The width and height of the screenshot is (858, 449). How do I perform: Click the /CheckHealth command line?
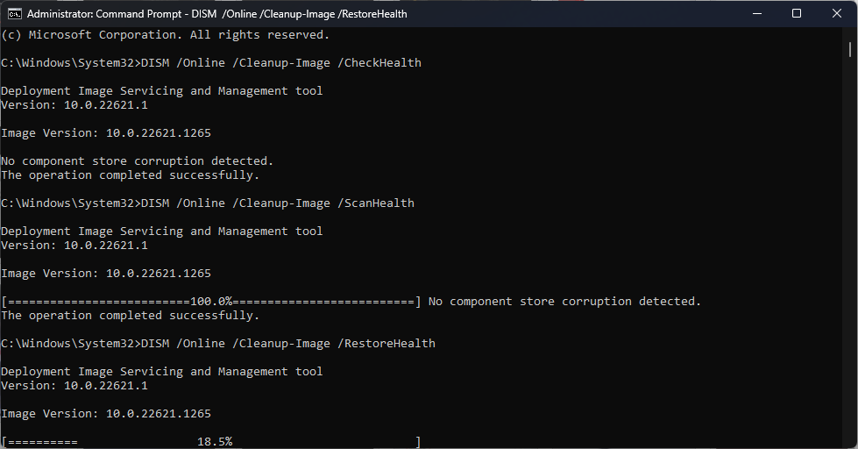[x=211, y=63]
